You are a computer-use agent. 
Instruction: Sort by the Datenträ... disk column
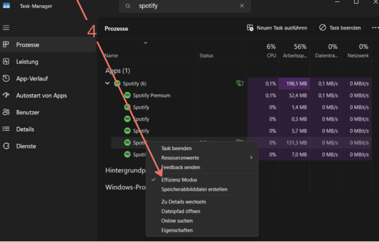(x=325, y=51)
